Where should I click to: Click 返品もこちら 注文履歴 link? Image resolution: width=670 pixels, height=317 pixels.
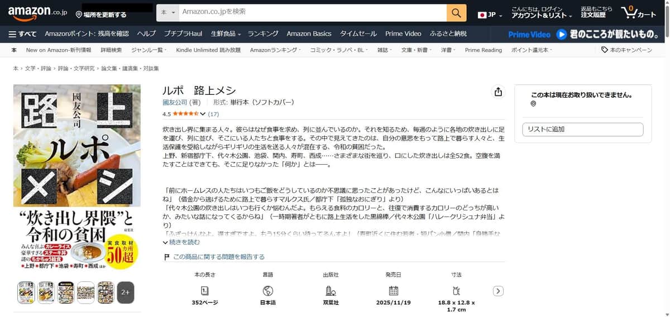pyautogui.click(x=596, y=12)
